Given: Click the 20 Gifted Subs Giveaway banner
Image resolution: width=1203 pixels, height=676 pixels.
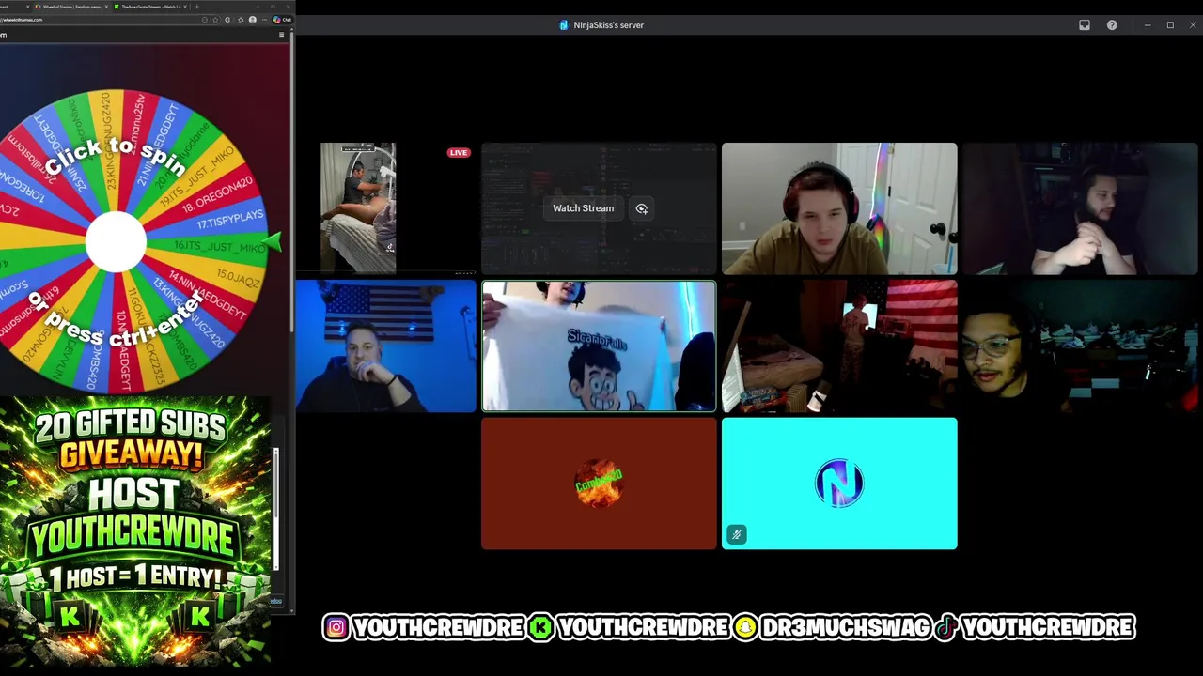Looking at the screenshot, I should coord(135,530).
